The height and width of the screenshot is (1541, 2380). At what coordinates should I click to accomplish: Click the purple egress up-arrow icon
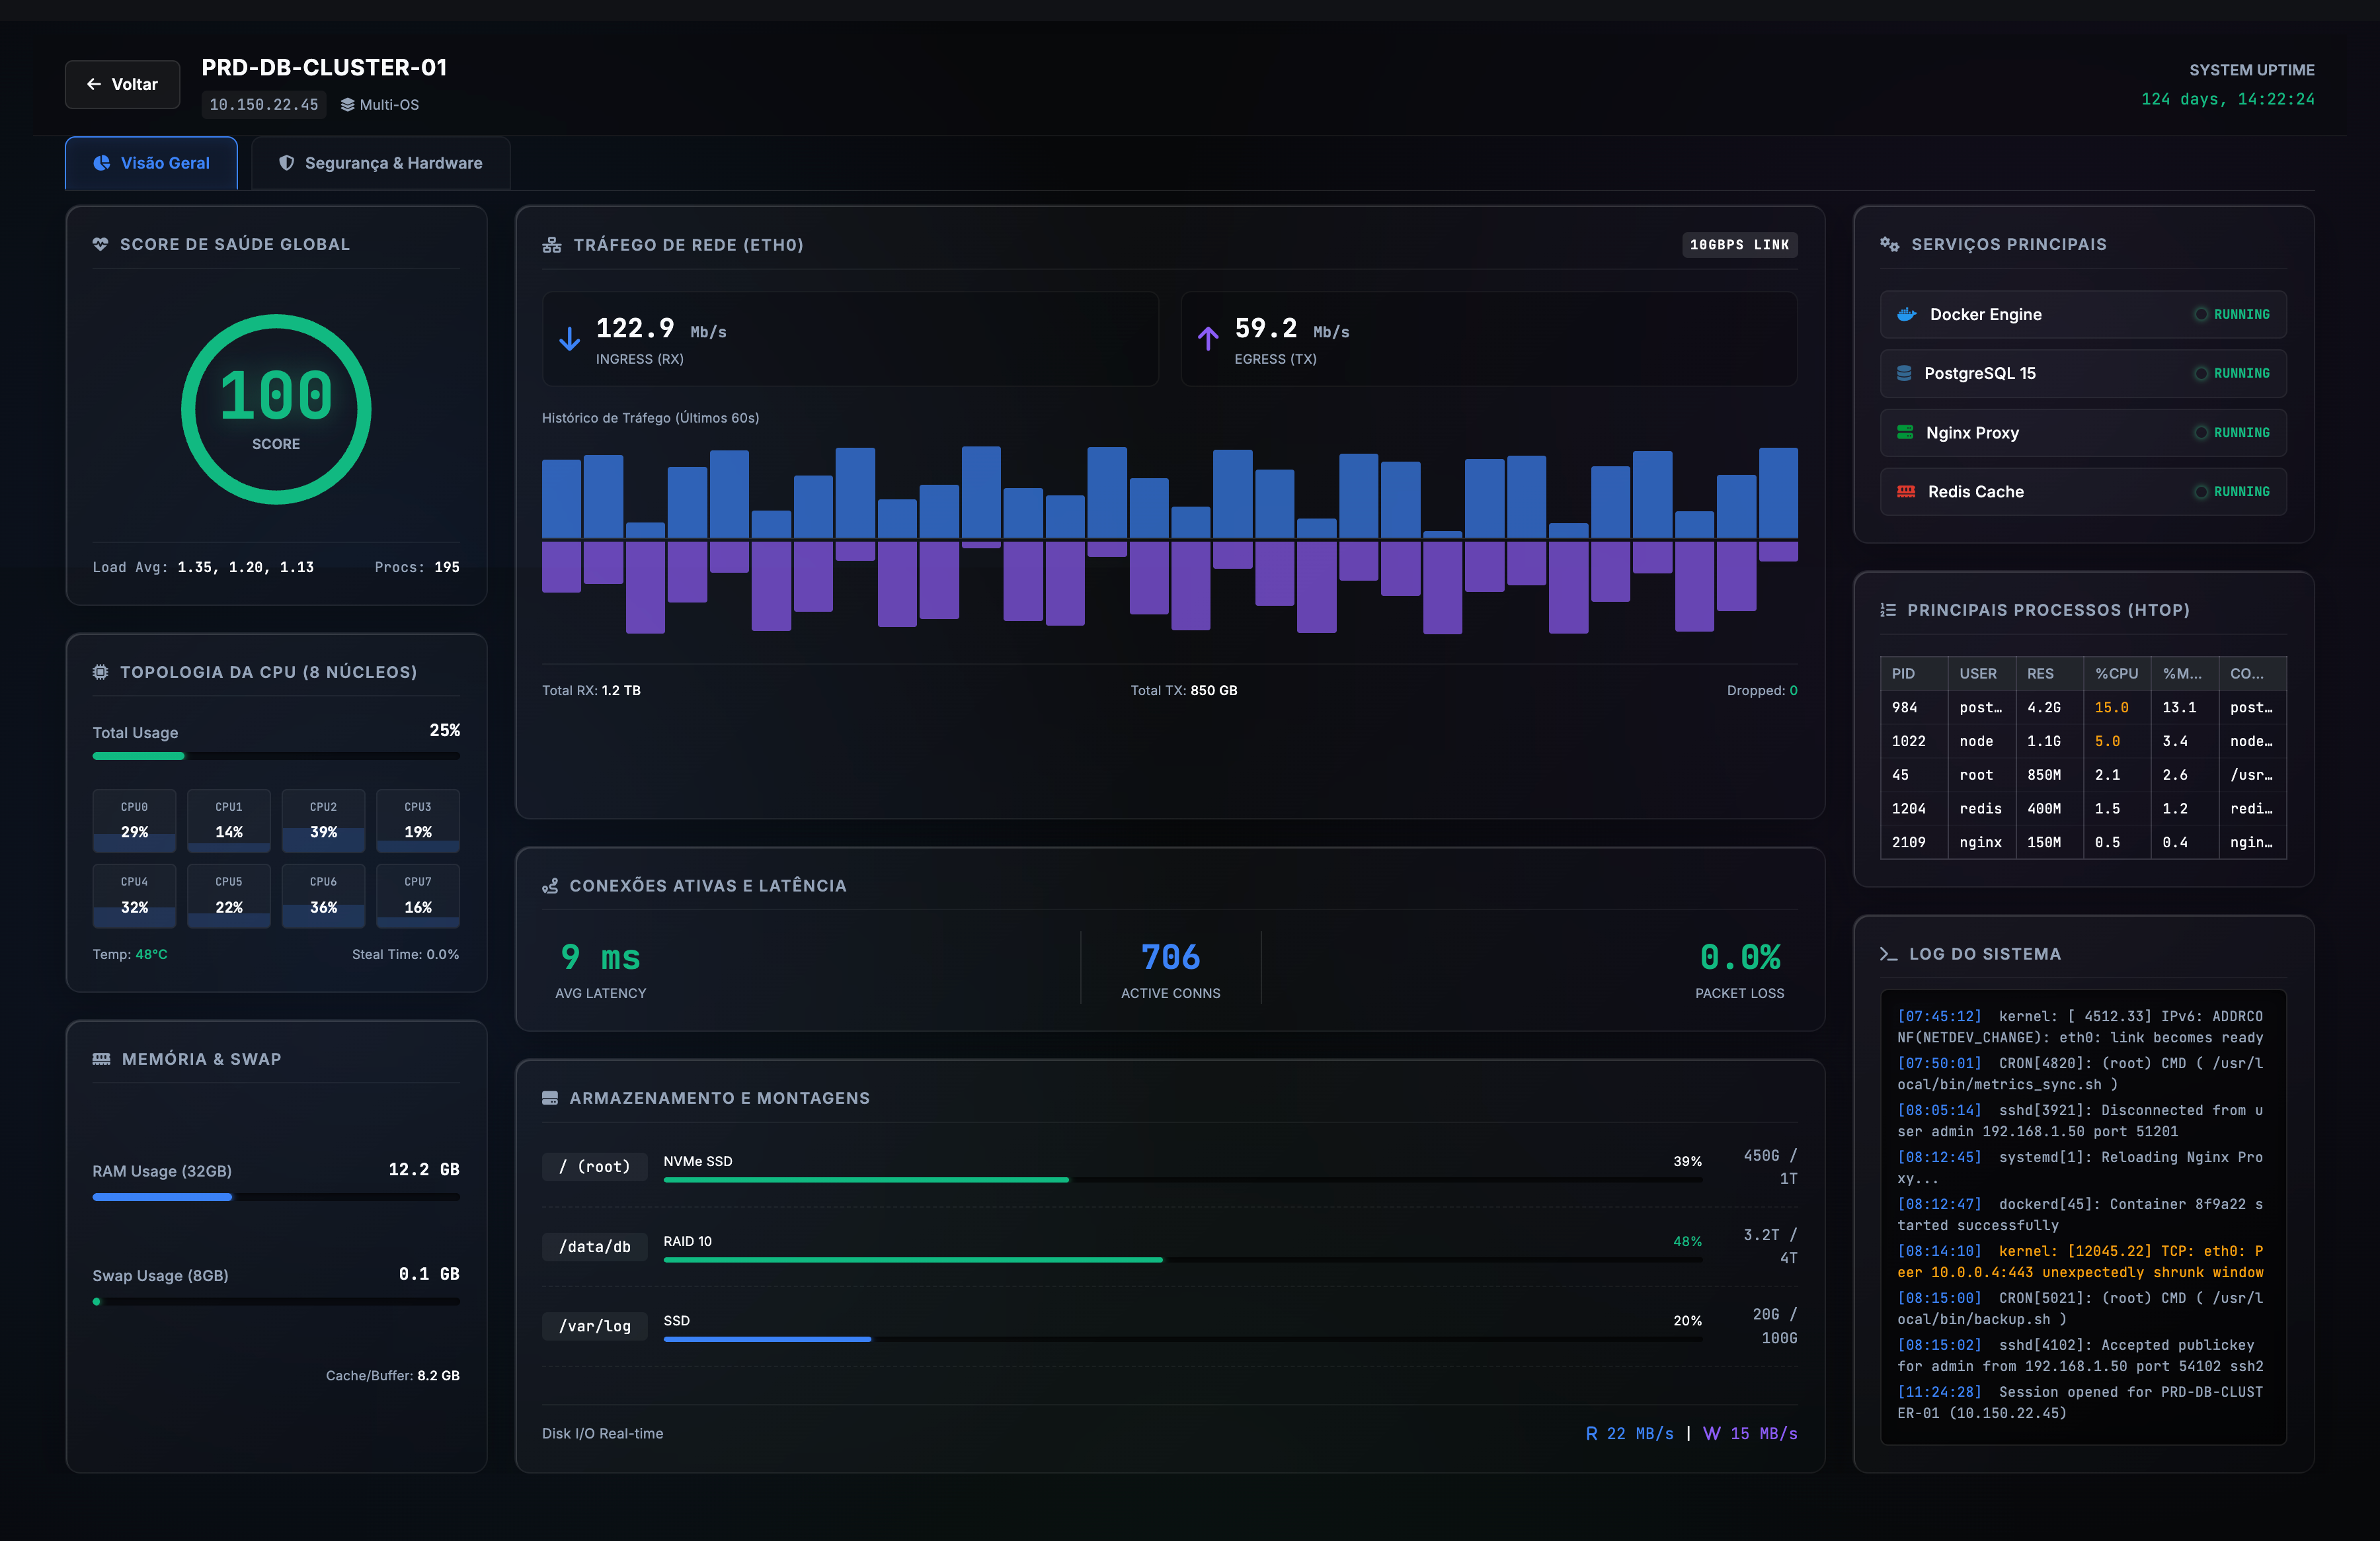pyautogui.click(x=1208, y=339)
